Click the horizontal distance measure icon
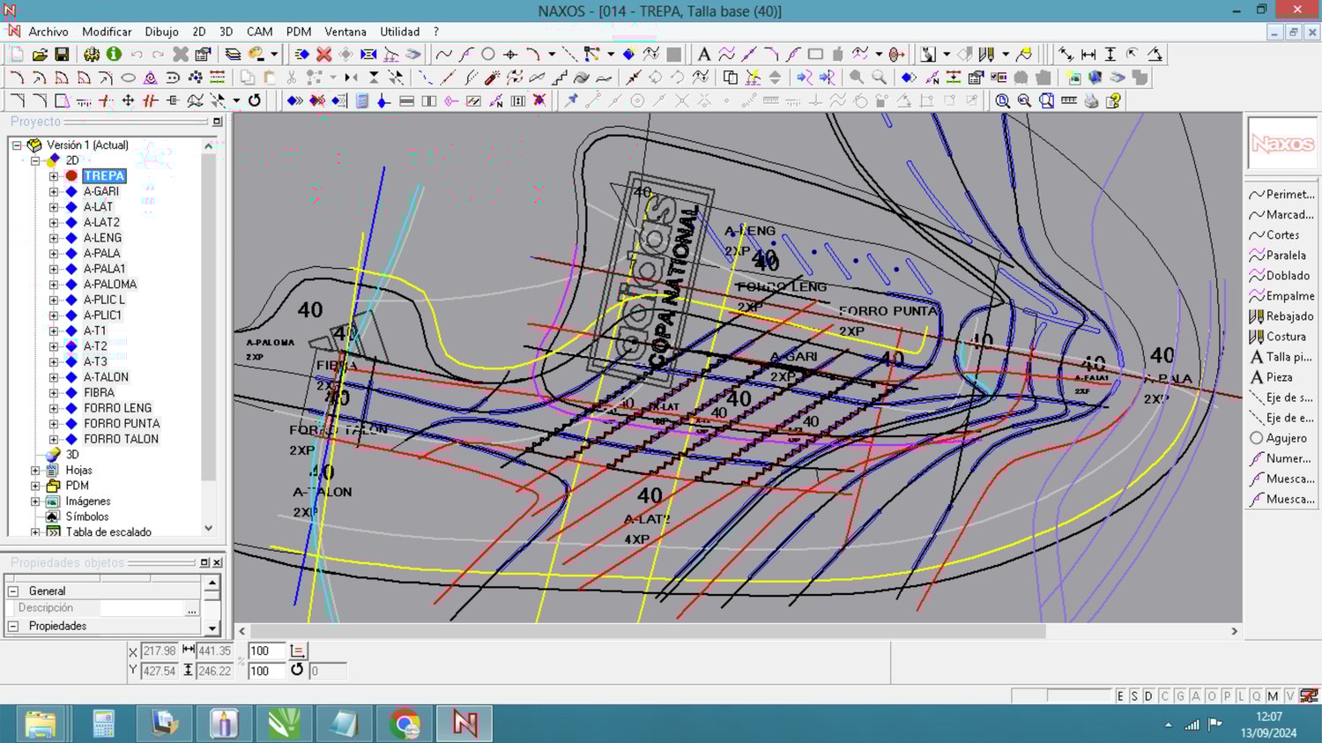The height and width of the screenshot is (743, 1322). tap(1088, 55)
